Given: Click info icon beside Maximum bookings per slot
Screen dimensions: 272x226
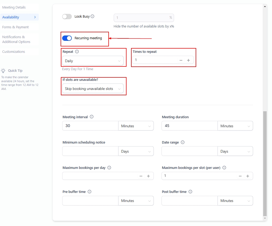Looking at the screenshot, I should (224, 168).
